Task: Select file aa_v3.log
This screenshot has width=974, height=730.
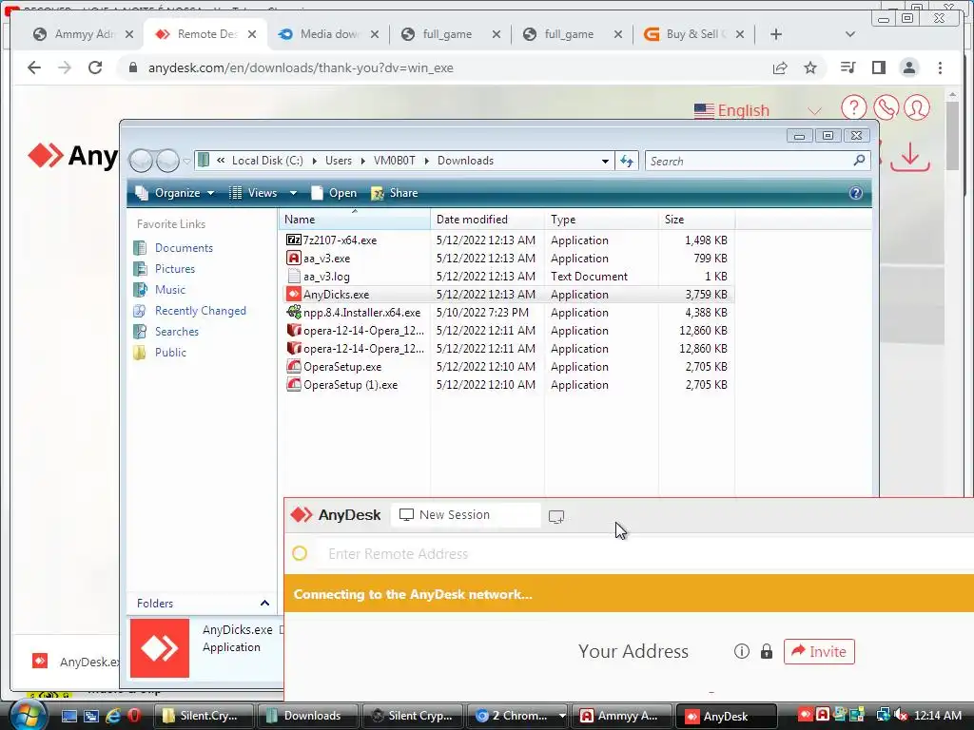Action: (x=326, y=277)
